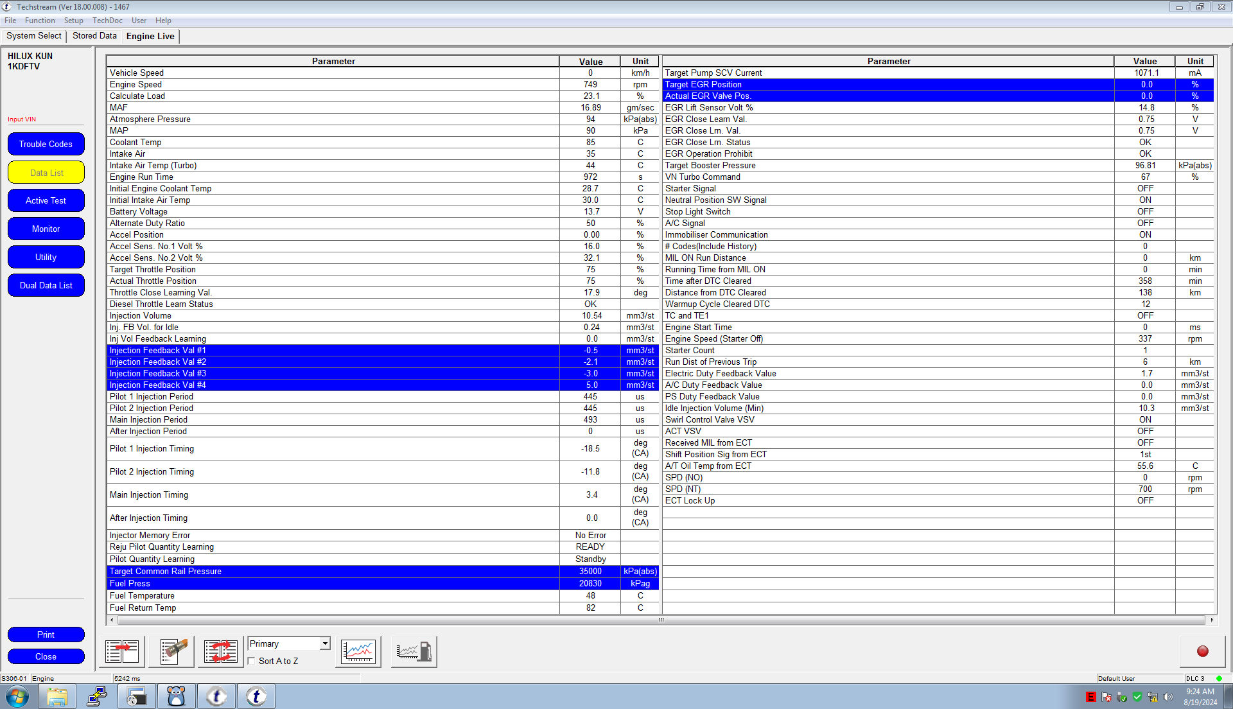1233x709 pixels.
Task: Click the Techstream title bar app icon
Action: pyautogui.click(x=7, y=6)
